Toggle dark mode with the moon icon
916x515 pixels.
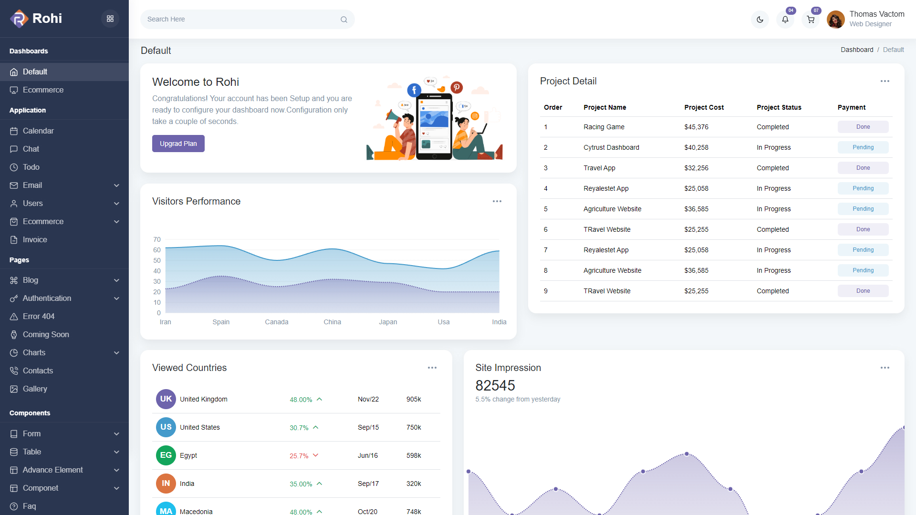pyautogui.click(x=760, y=20)
